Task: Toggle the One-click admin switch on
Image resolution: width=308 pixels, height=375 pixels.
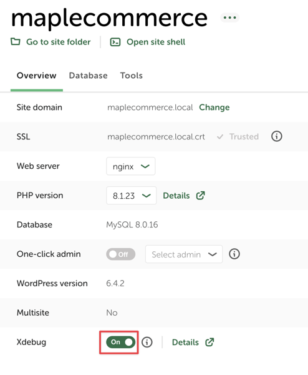Action: tap(121, 254)
